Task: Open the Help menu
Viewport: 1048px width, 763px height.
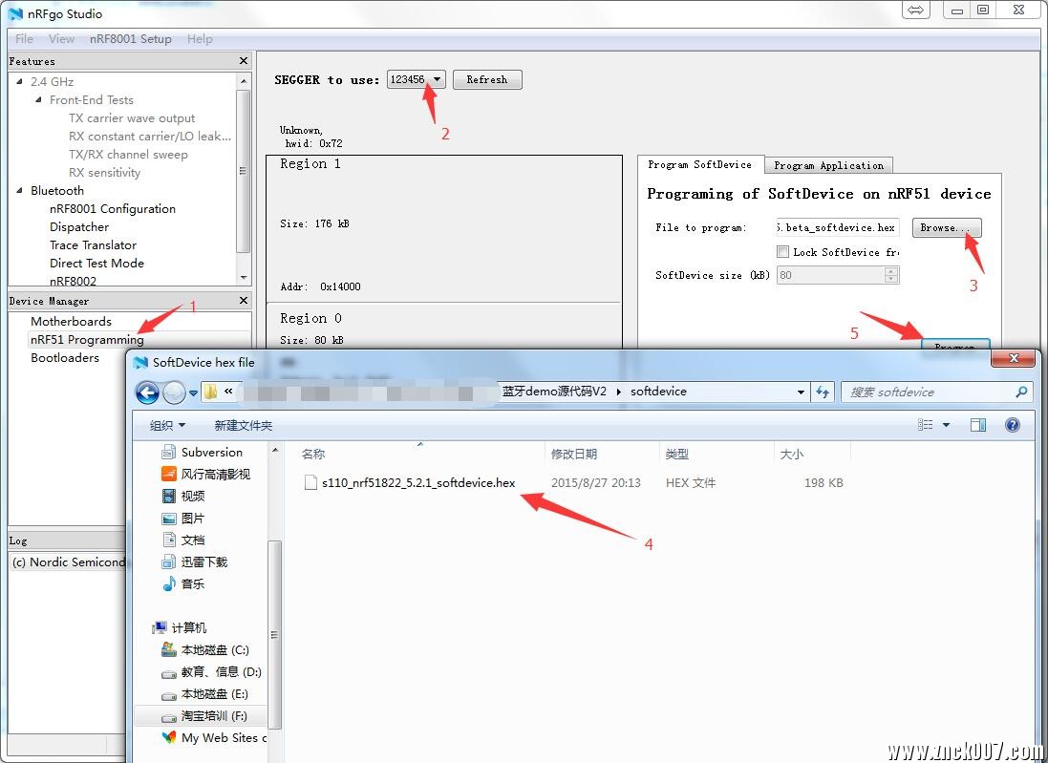Action: (x=200, y=39)
